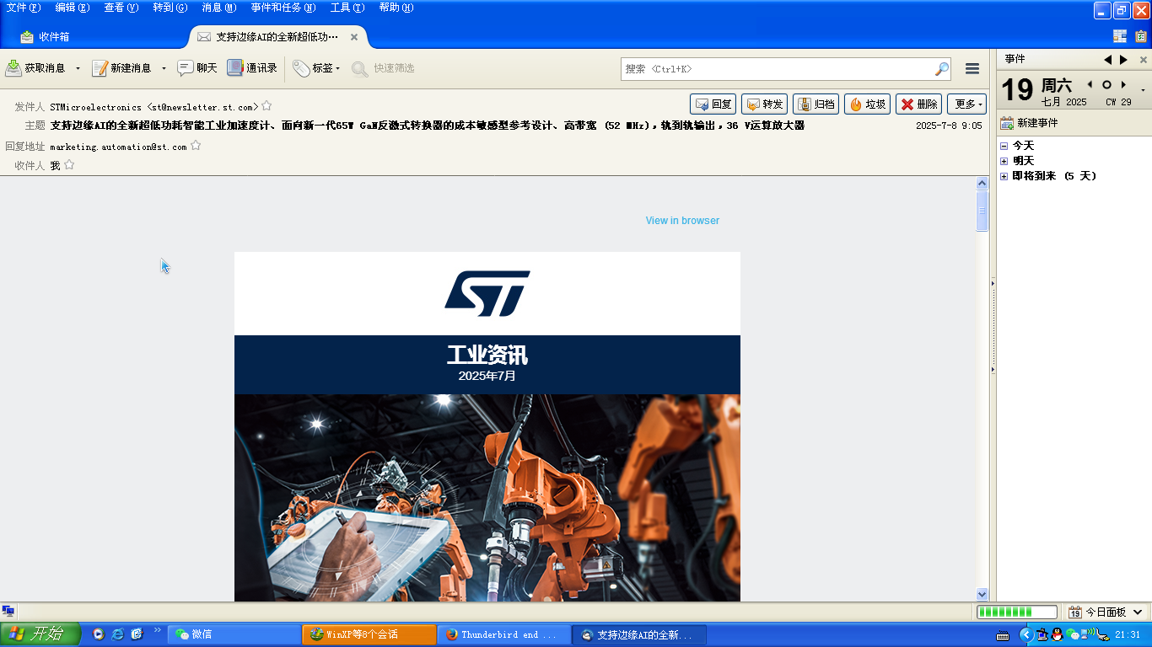Star the recipient 我 contact
This screenshot has width=1152, height=647.
pyautogui.click(x=69, y=165)
